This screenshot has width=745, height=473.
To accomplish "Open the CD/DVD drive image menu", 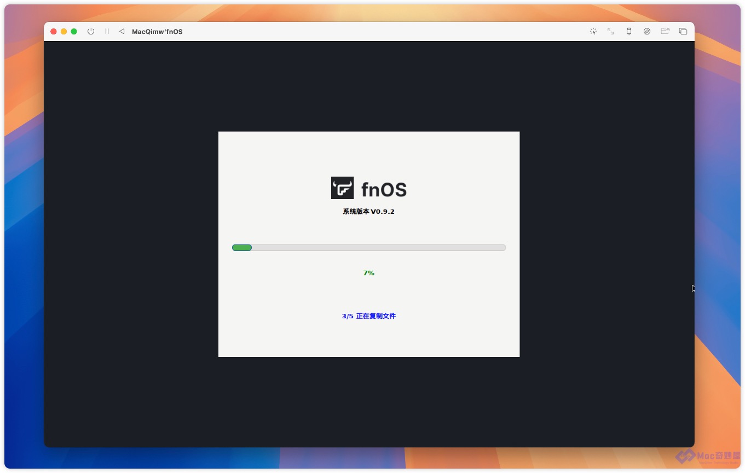I will (647, 32).
